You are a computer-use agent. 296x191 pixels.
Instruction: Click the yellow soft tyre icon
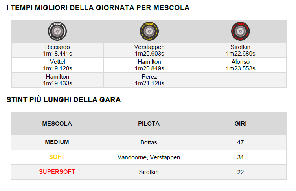149,31
